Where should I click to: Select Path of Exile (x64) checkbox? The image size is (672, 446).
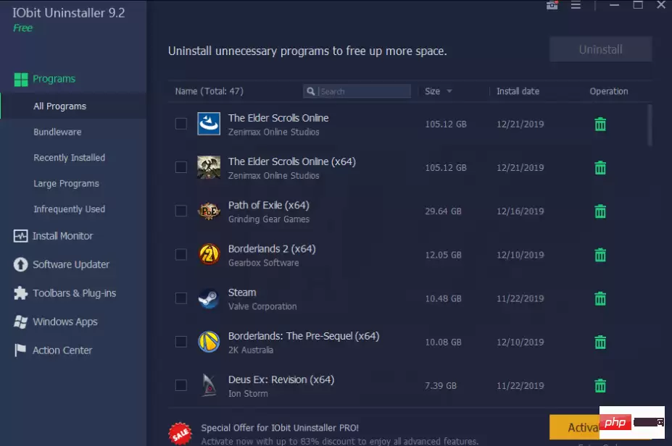coord(181,211)
